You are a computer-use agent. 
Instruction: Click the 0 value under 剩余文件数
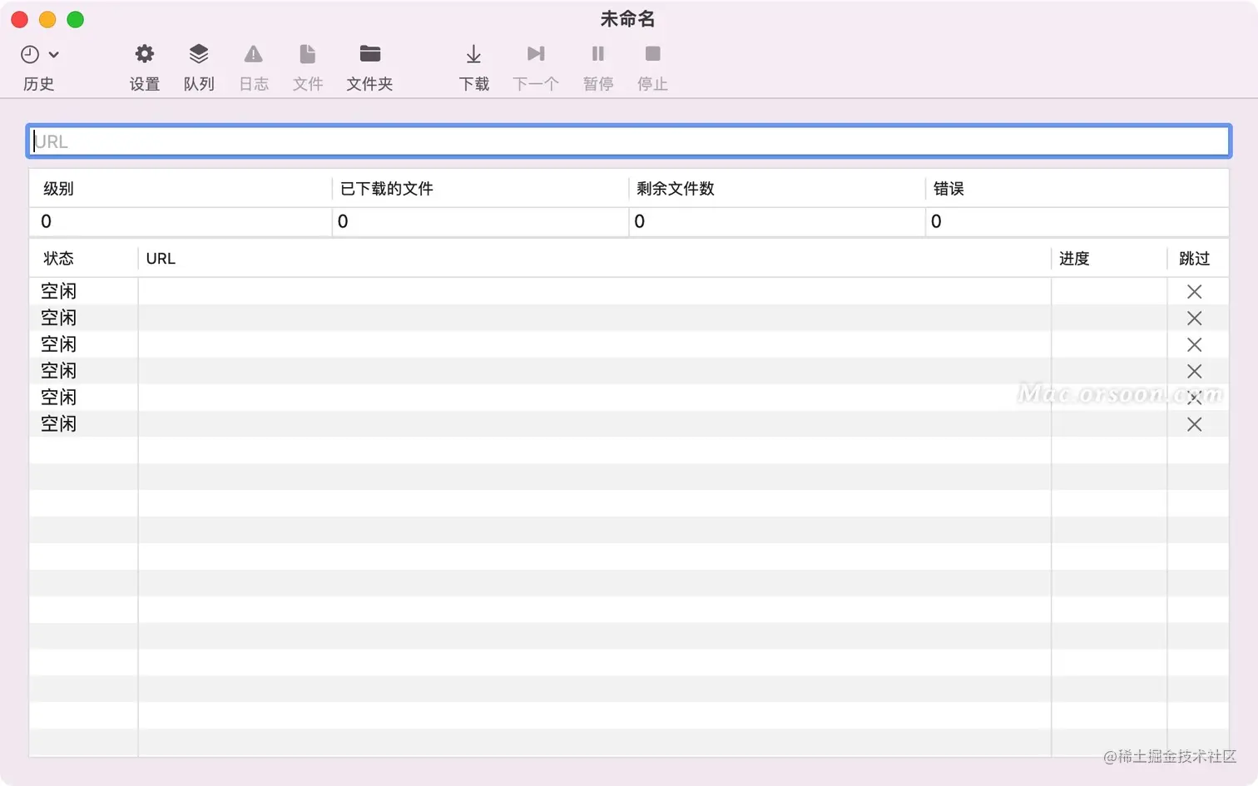click(x=639, y=221)
